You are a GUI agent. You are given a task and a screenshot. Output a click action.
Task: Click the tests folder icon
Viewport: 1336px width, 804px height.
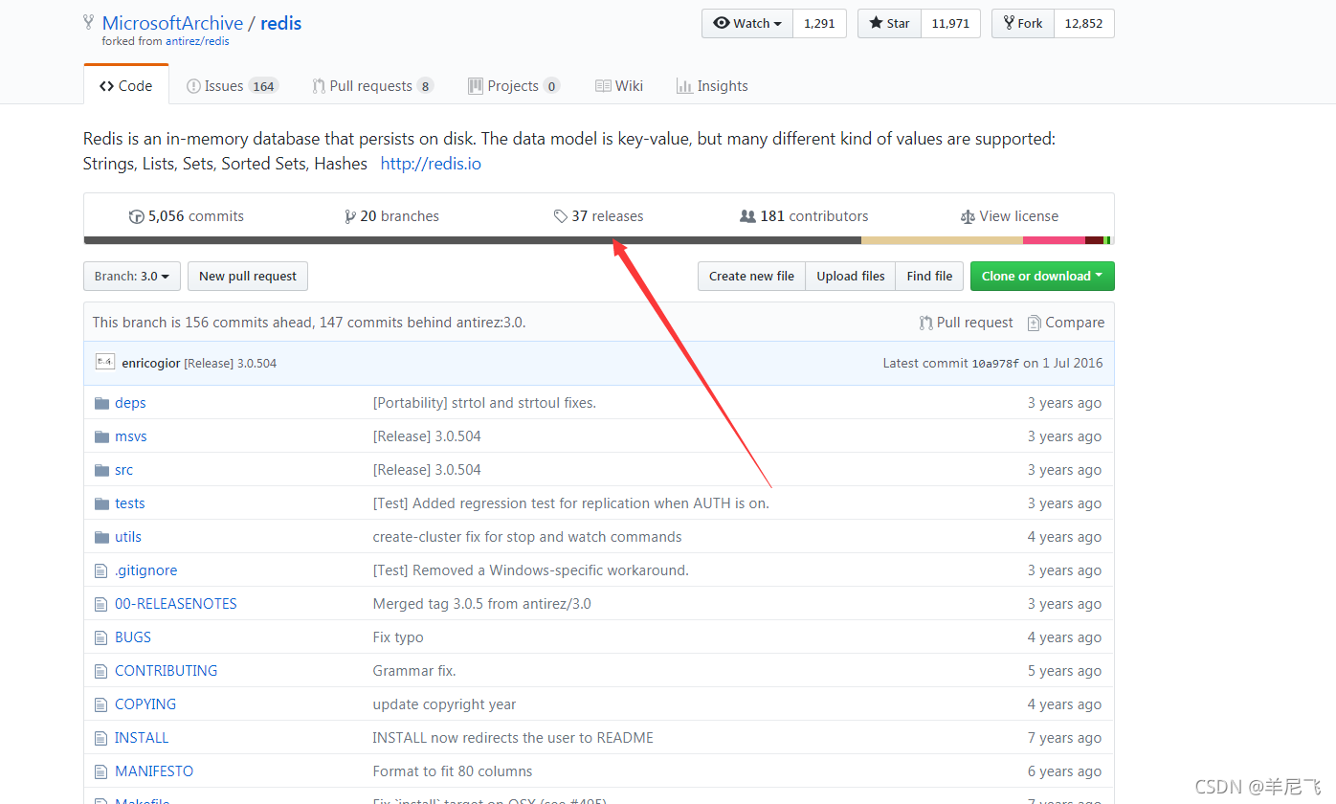[102, 503]
